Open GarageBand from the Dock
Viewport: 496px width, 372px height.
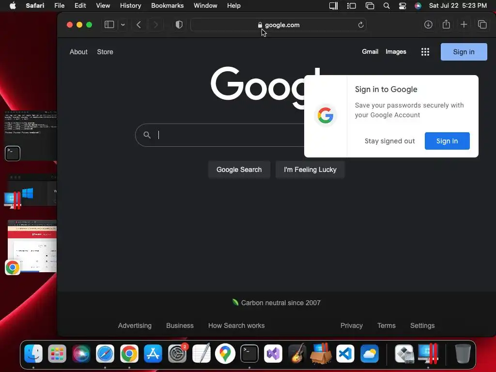(297, 353)
